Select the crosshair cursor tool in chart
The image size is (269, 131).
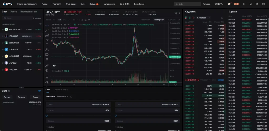(x=47, y=25)
